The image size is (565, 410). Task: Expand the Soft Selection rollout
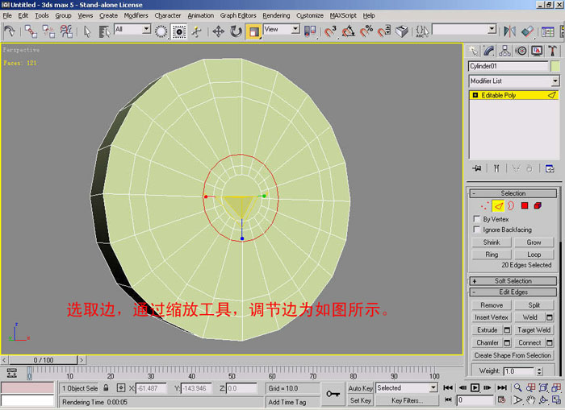(513, 280)
